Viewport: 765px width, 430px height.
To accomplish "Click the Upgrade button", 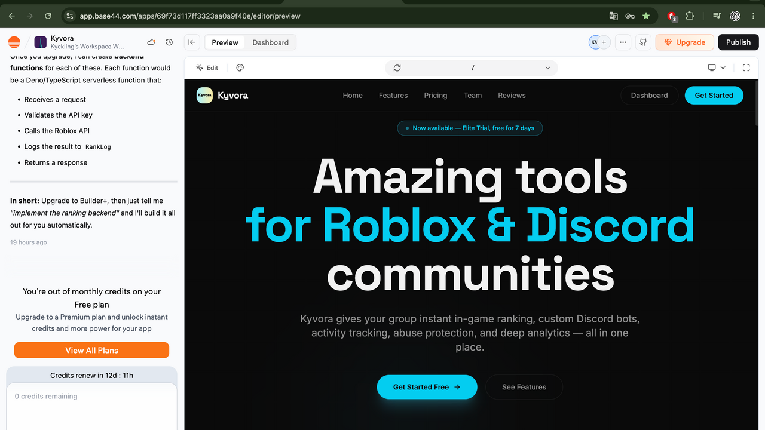I will [684, 42].
